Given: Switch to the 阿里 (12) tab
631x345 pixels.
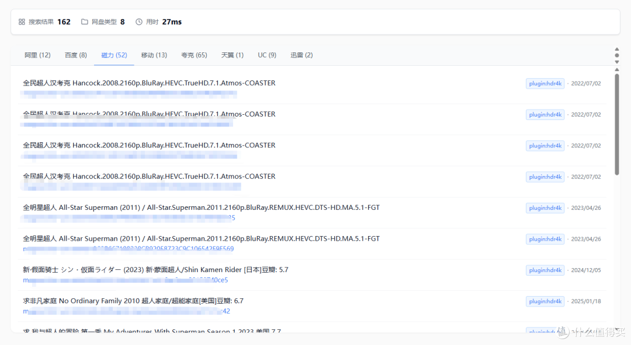Looking at the screenshot, I should [x=37, y=55].
